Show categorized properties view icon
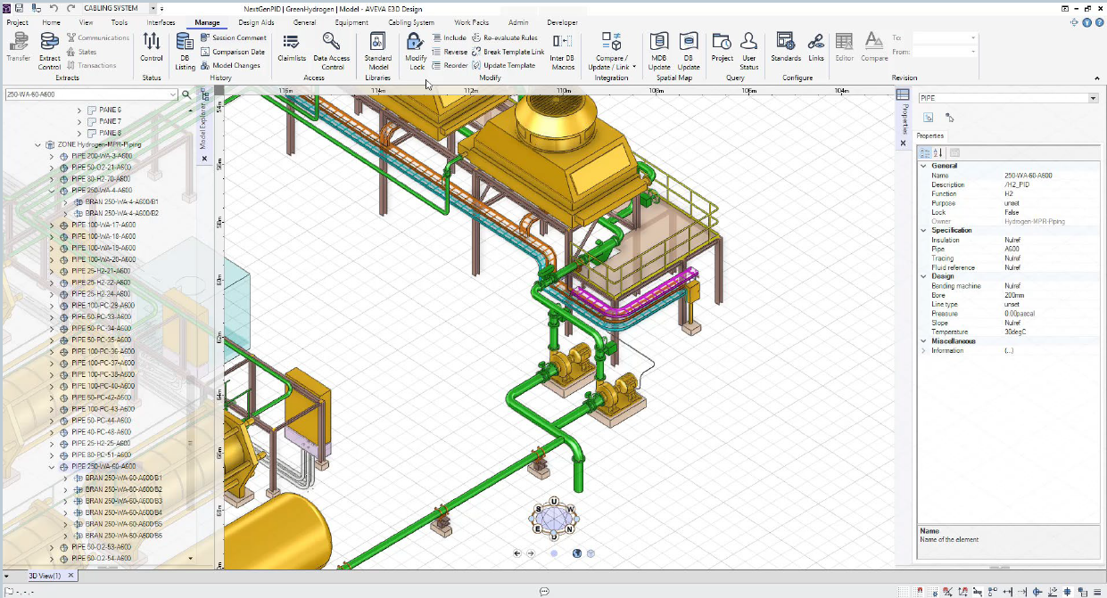This screenshot has height=598, width=1107. [x=924, y=152]
